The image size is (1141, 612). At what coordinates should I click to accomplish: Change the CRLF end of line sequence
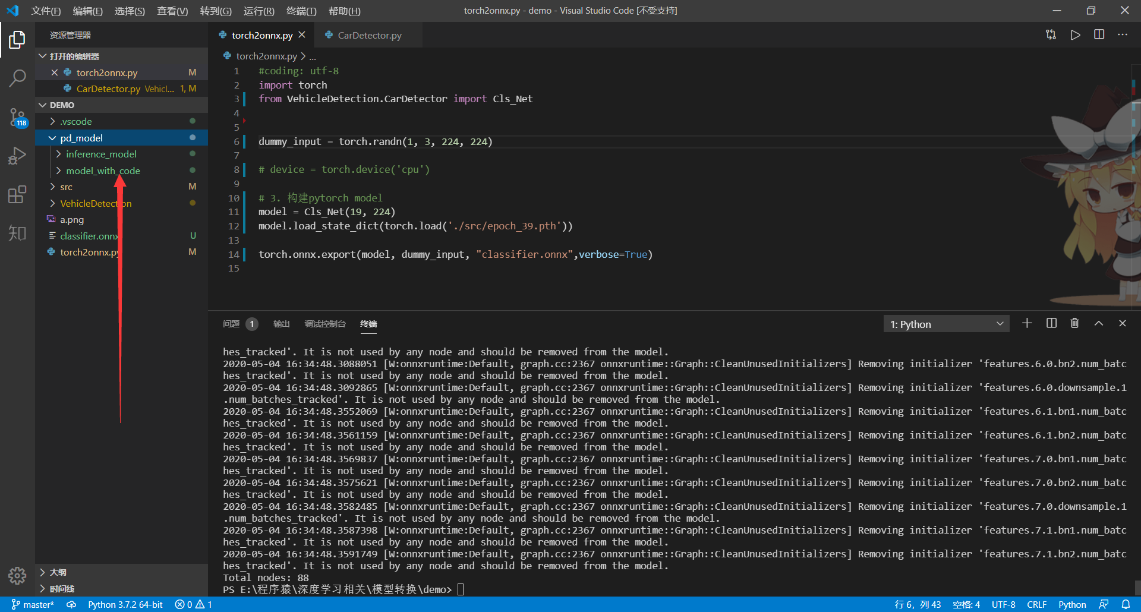pos(1037,604)
